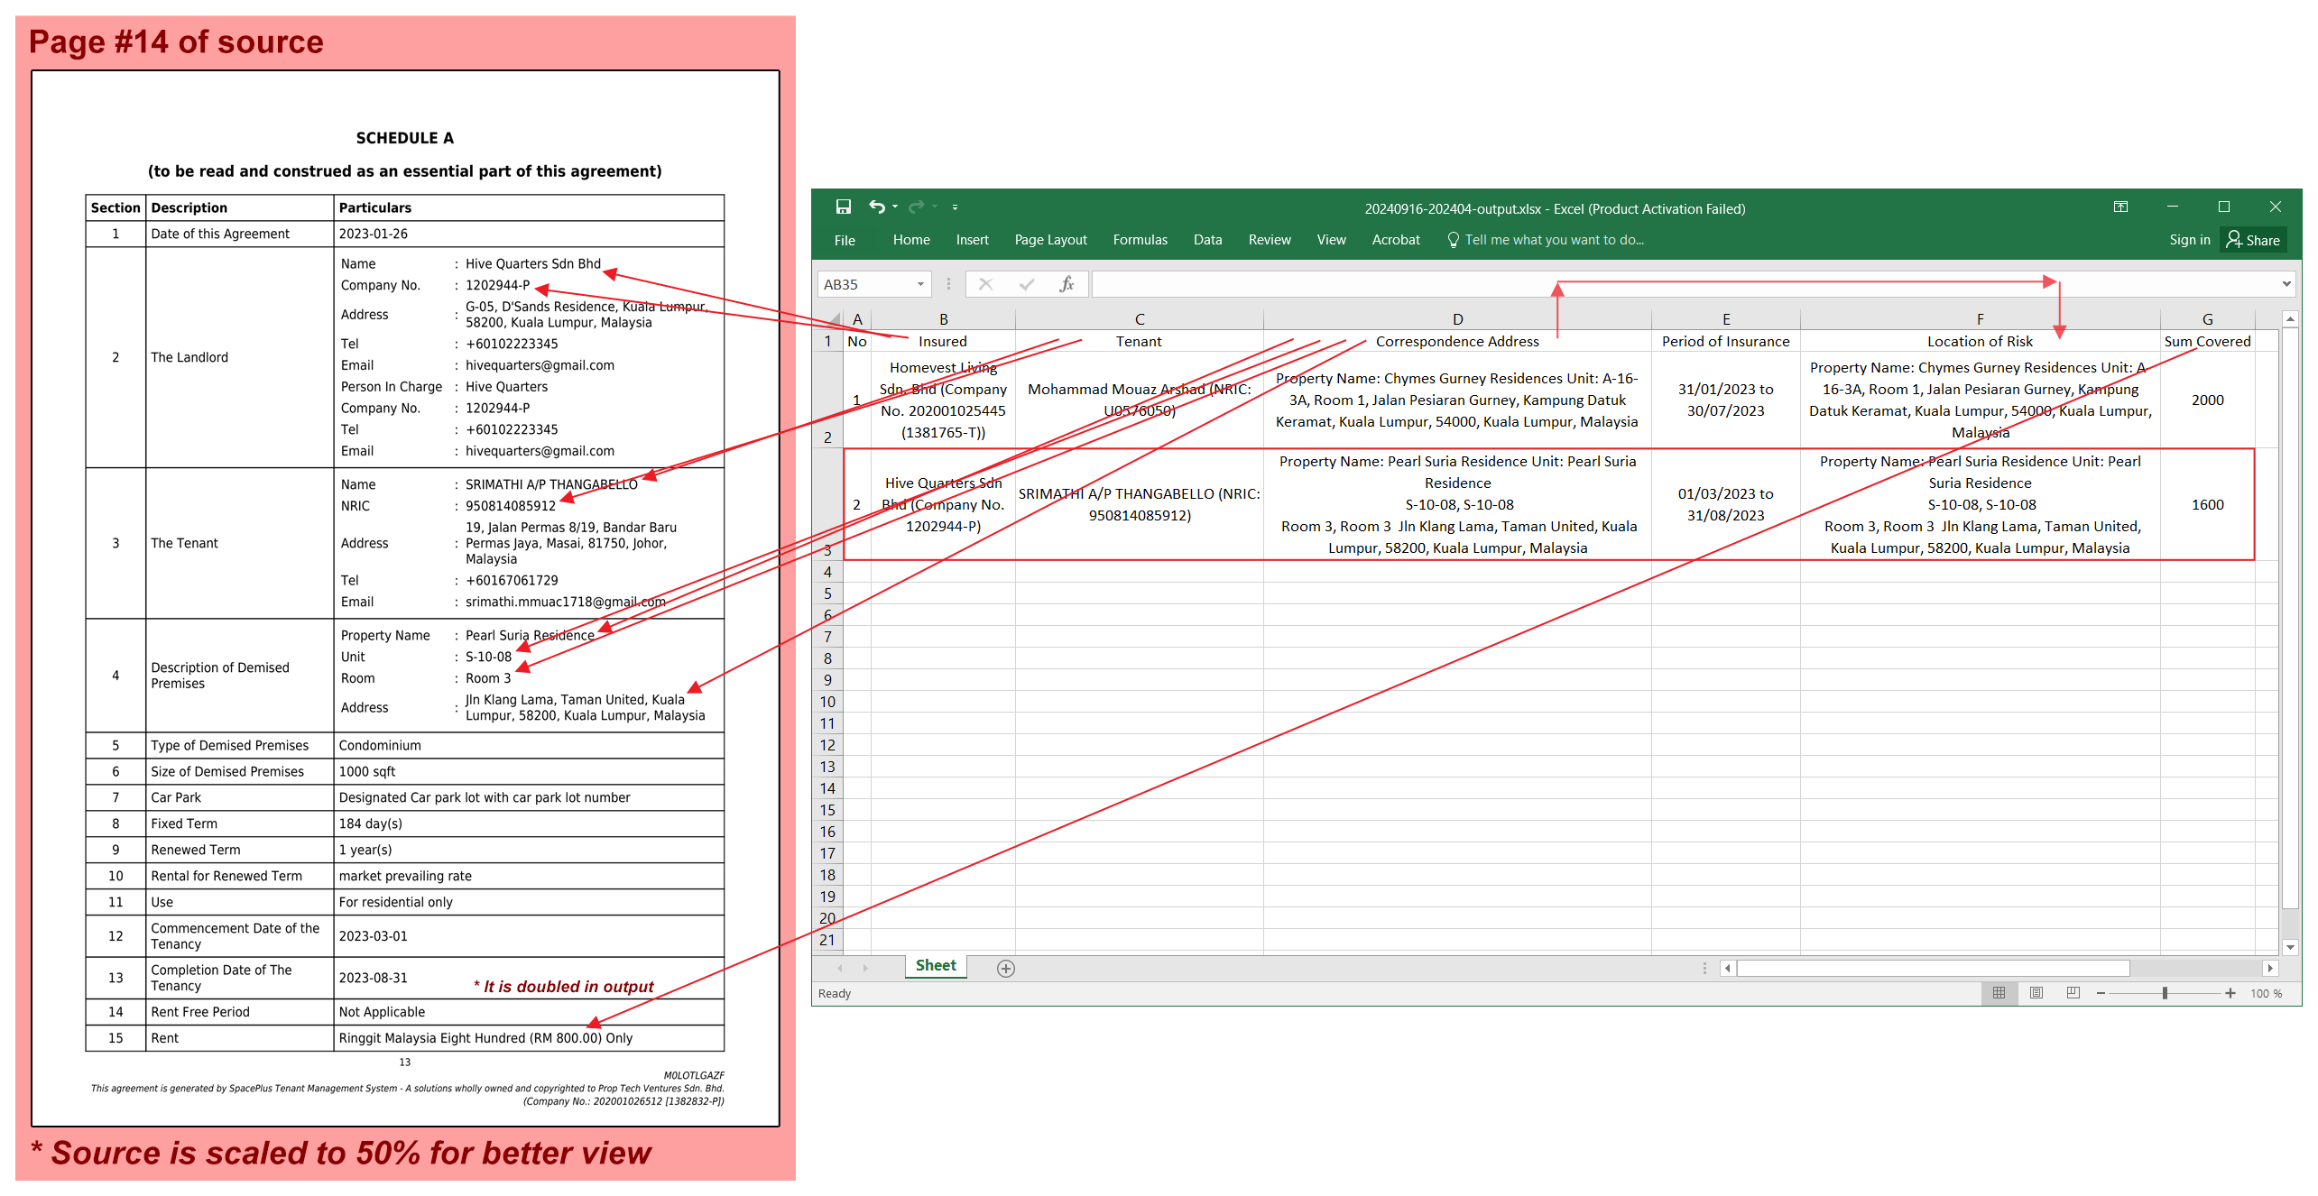Expand the formula bar chevron
This screenshot has height=1196, width=2318.
[2286, 284]
